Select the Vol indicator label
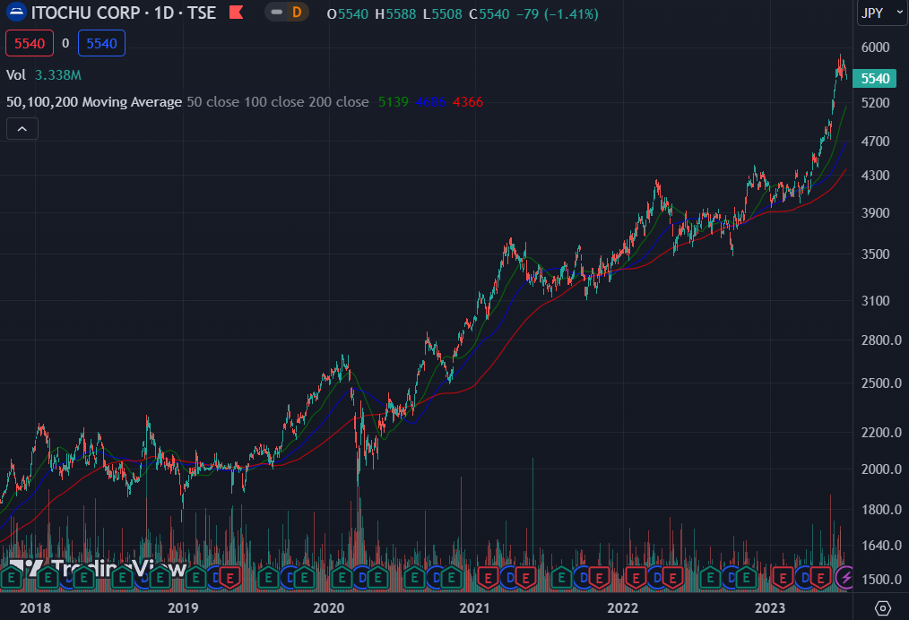 coord(15,74)
